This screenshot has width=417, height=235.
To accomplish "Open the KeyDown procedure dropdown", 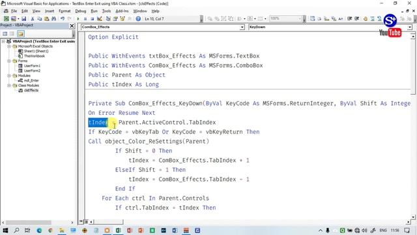I will 410,27.
